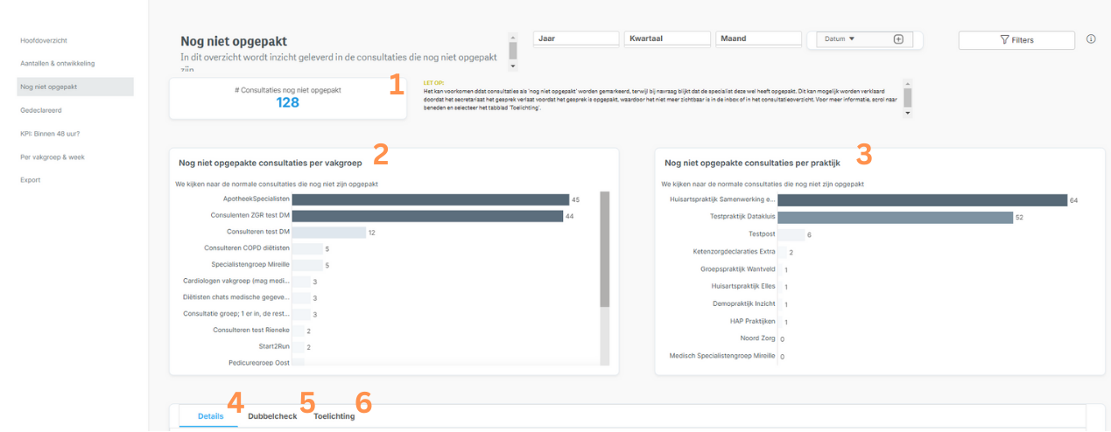1111x432 pixels.
Task: Click the plus icon in Datum selector
Action: pos(898,39)
